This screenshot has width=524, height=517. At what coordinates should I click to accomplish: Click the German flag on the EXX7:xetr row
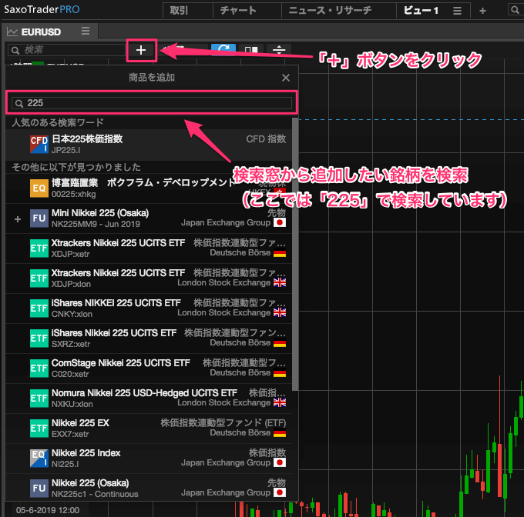(280, 433)
